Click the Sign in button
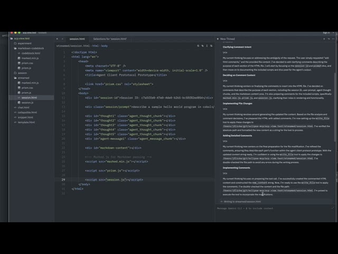This screenshot has width=338, height=254. pyautogui.click(x=326, y=33)
